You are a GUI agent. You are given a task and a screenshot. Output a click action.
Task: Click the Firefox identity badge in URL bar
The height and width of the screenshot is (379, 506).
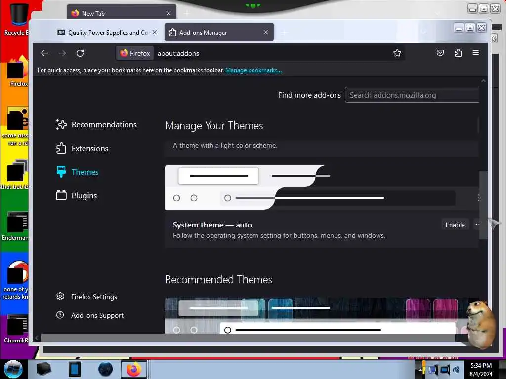135,53
